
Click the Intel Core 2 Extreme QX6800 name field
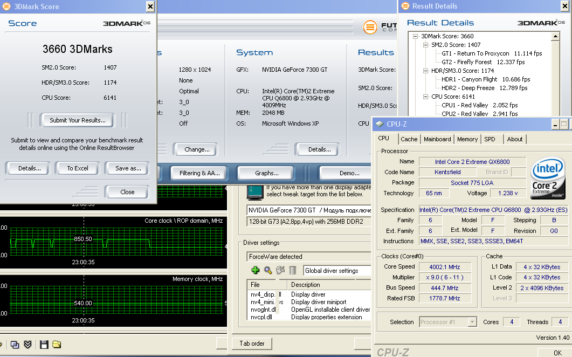tap(472, 162)
